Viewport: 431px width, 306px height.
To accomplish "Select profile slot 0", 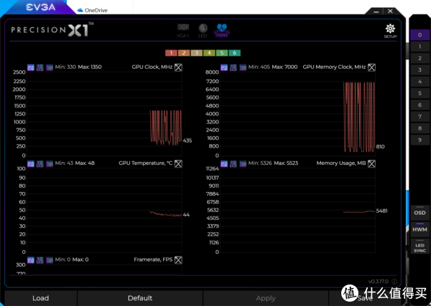I will [x=420, y=35].
